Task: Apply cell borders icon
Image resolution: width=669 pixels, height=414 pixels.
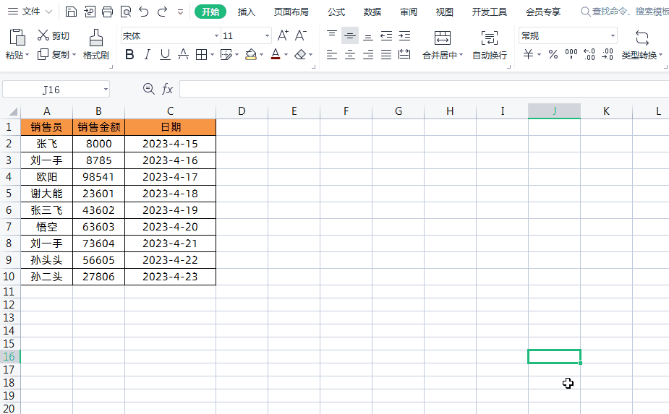Action: 201,55
